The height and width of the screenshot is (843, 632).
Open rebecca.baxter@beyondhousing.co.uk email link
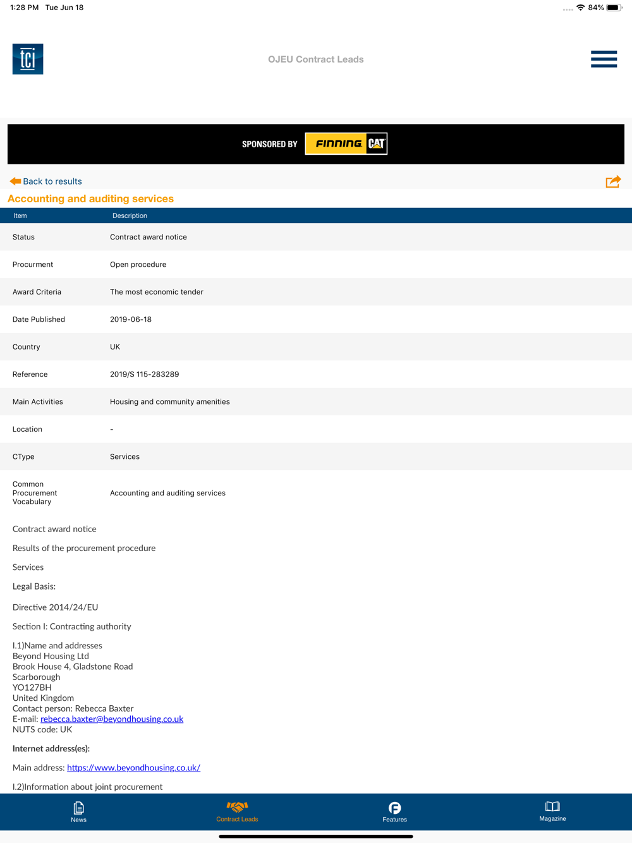112,719
